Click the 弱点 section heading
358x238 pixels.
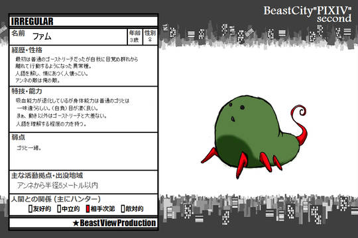pos(19,138)
